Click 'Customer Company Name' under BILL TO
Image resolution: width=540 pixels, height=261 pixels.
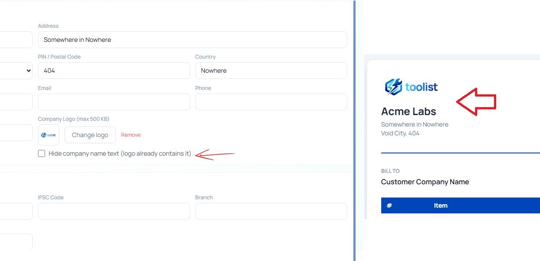click(x=425, y=182)
